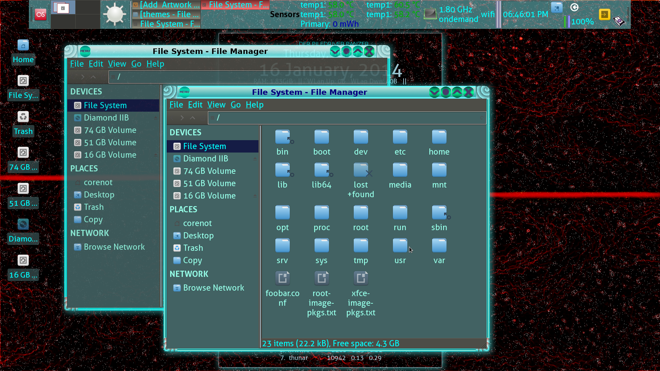Open Copy in front sidebar places
Viewport: 660px width, 371px height.
click(x=212, y=260)
